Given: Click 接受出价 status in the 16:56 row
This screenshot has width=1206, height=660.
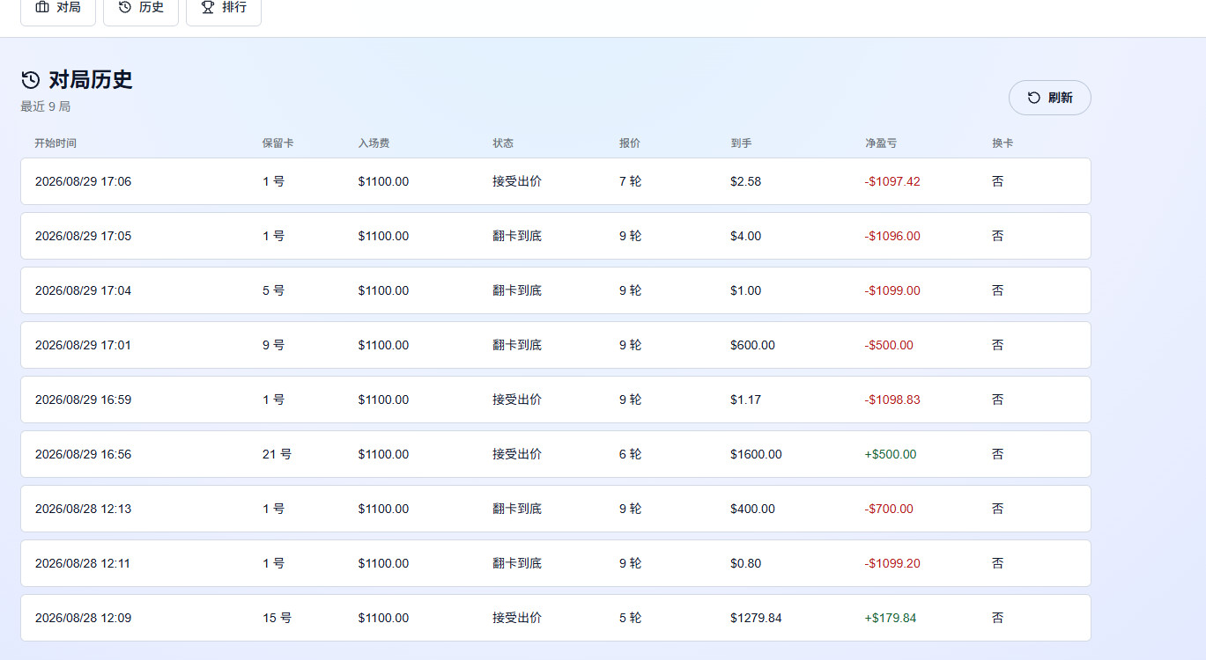Looking at the screenshot, I should 517,454.
